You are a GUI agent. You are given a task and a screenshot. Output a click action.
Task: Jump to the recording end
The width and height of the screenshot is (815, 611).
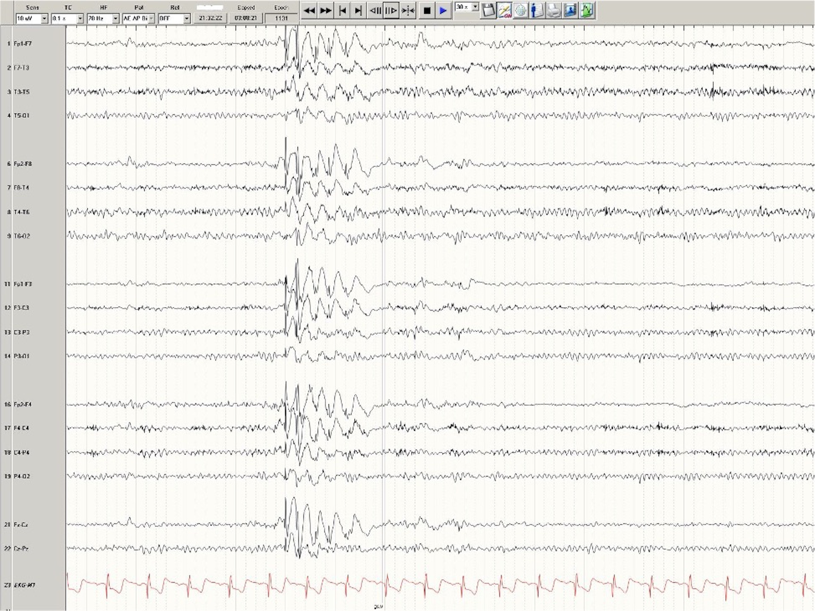(x=358, y=11)
